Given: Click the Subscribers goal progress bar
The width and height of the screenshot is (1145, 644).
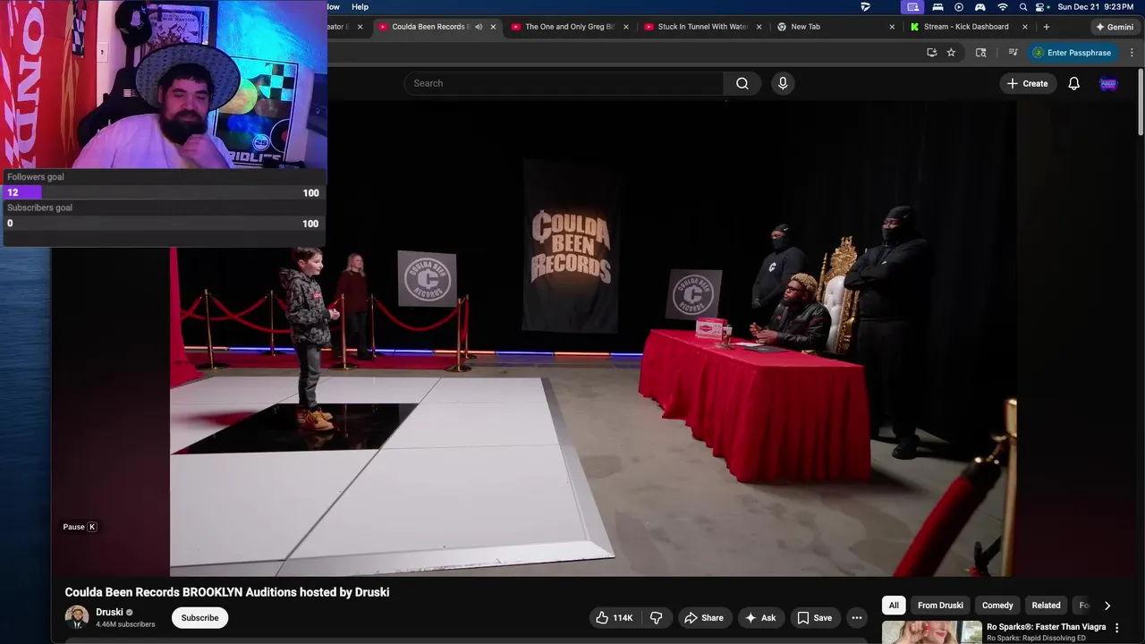Looking at the screenshot, I should coord(163,224).
